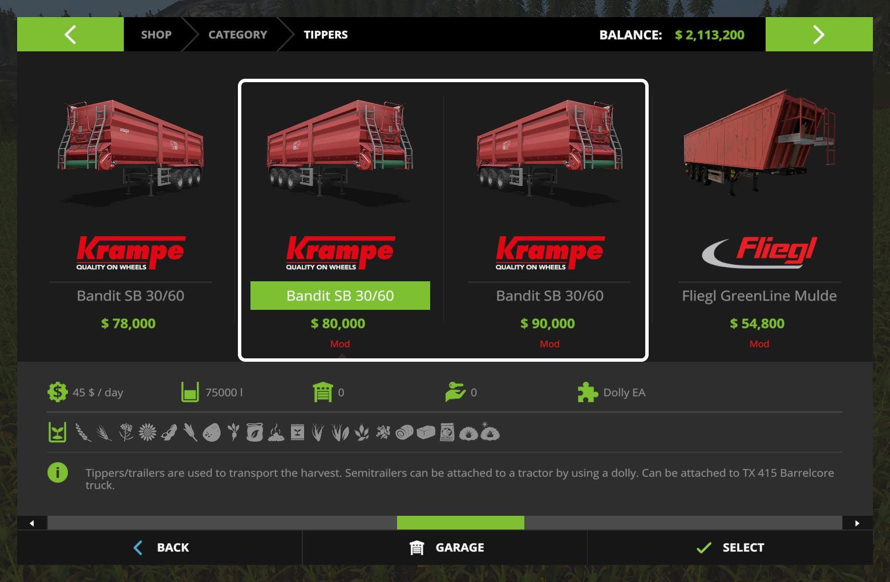Click the scrollbar right arrow
Image resolution: width=890 pixels, height=582 pixels.
click(x=857, y=523)
